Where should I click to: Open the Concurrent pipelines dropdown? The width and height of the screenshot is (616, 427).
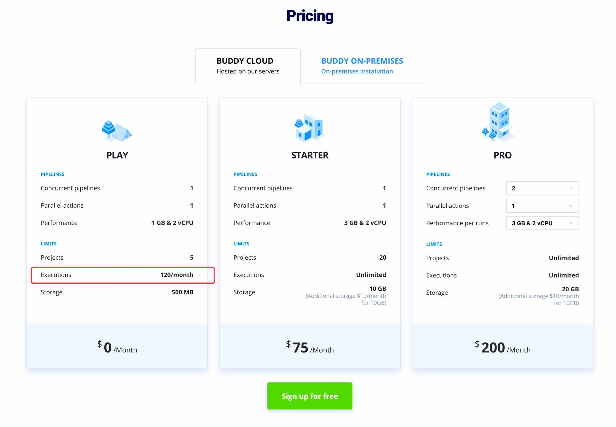542,188
